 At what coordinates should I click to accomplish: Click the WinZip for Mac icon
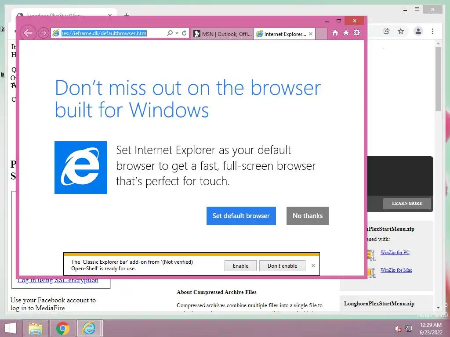point(371,273)
